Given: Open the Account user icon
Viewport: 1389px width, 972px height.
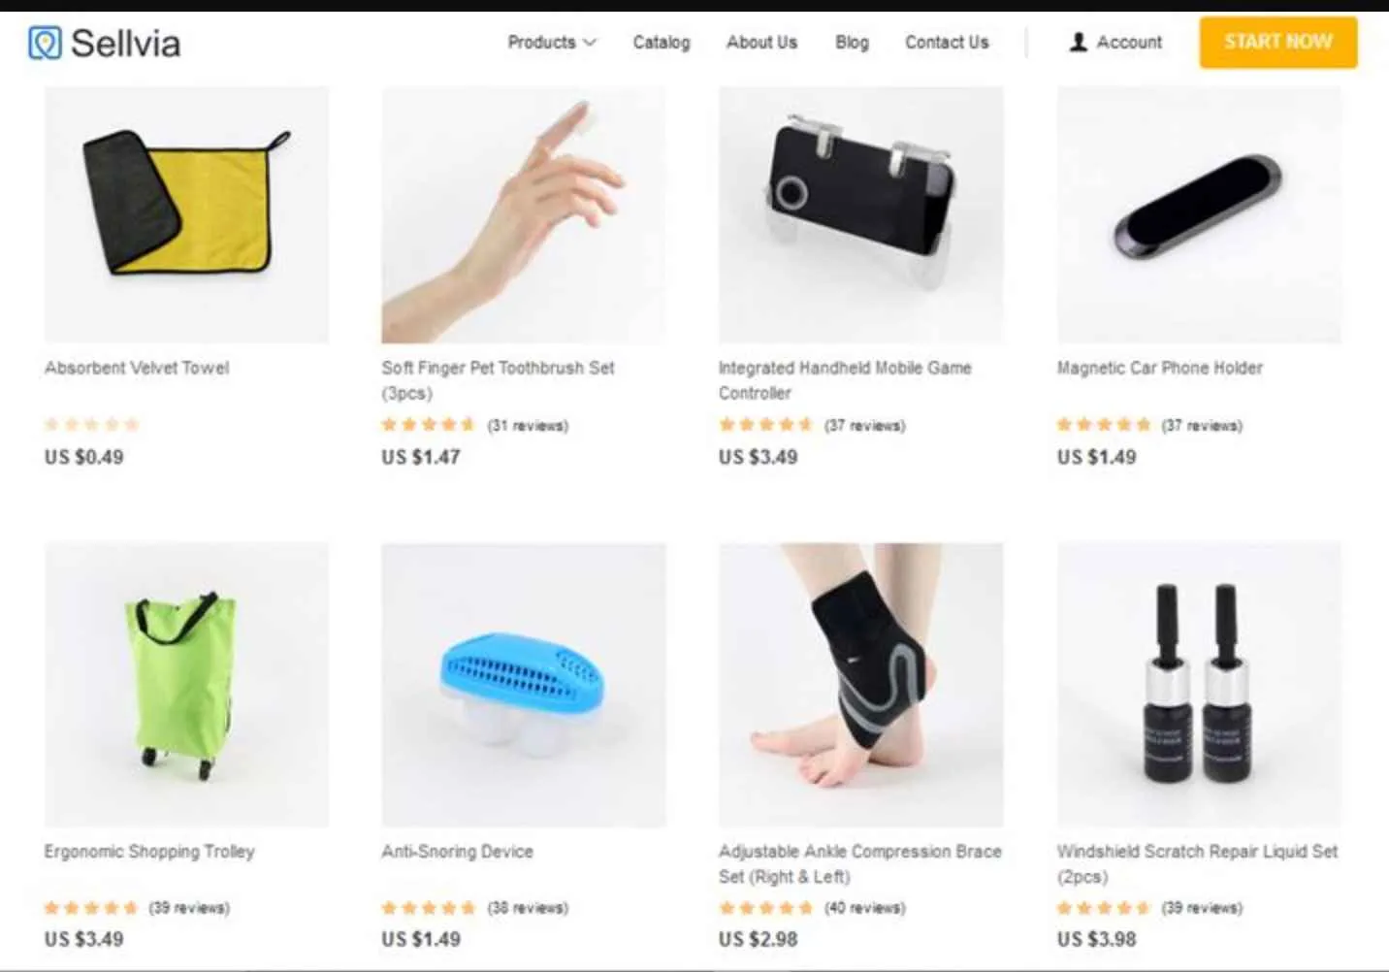Looking at the screenshot, I should (x=1078, y=43).
